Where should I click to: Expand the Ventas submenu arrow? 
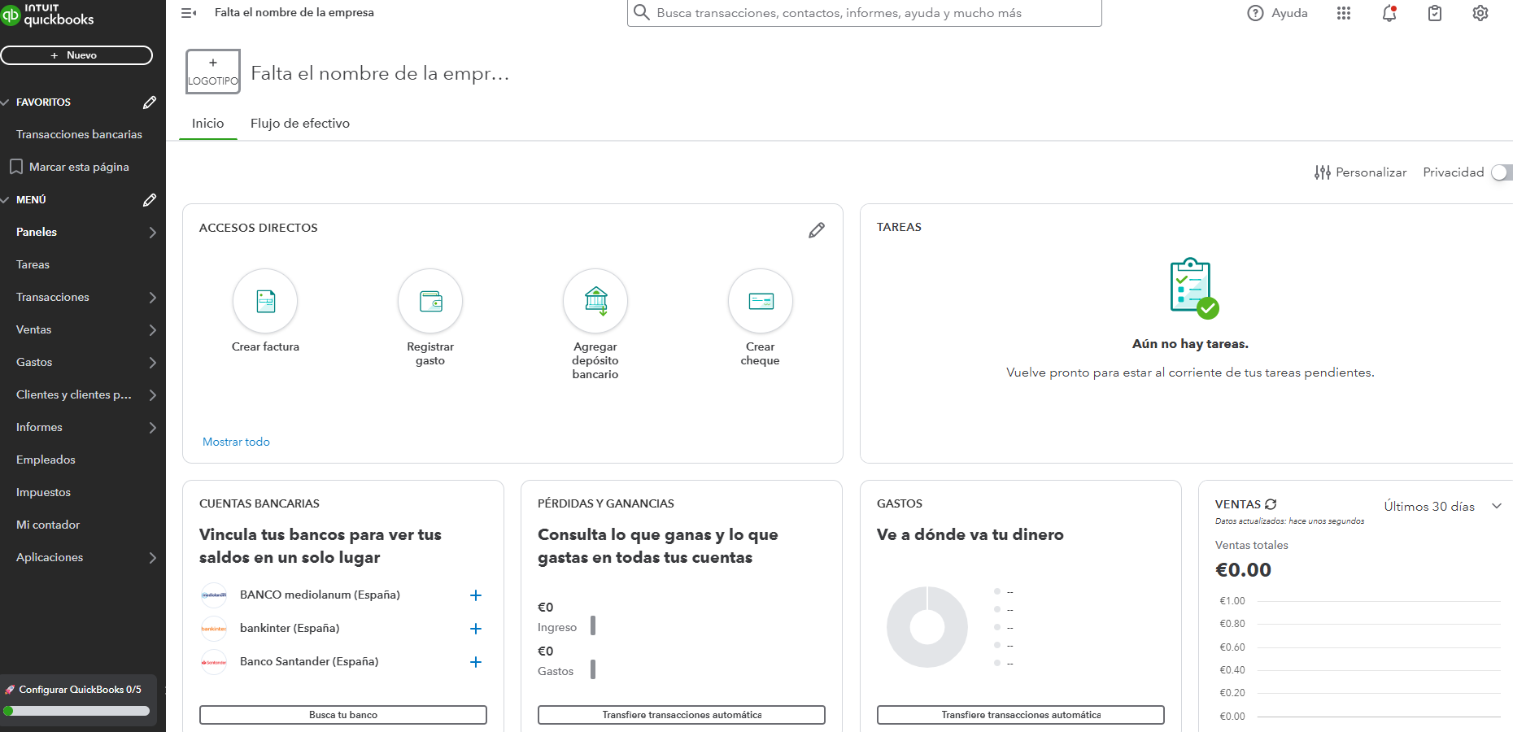[152, 330]
